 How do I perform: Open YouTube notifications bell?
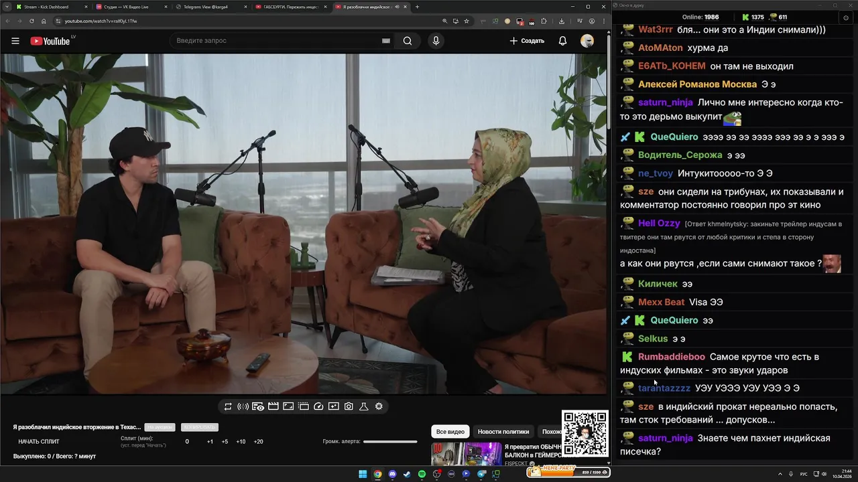(563, 41)
